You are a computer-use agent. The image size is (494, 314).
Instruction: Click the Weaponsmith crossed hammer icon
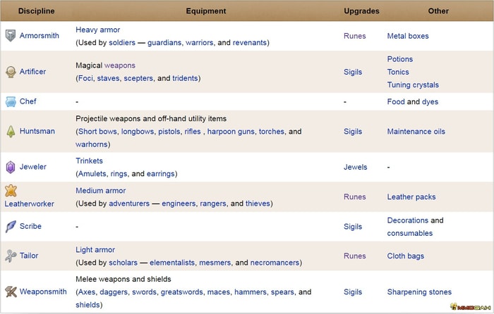11,291
